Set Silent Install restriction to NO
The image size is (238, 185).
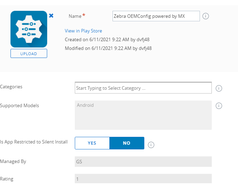click(127, 143)
